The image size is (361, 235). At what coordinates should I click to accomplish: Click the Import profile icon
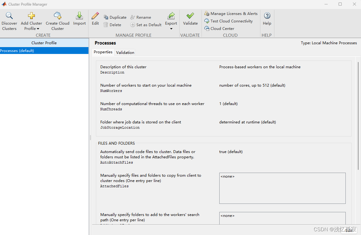click(79, 16)
